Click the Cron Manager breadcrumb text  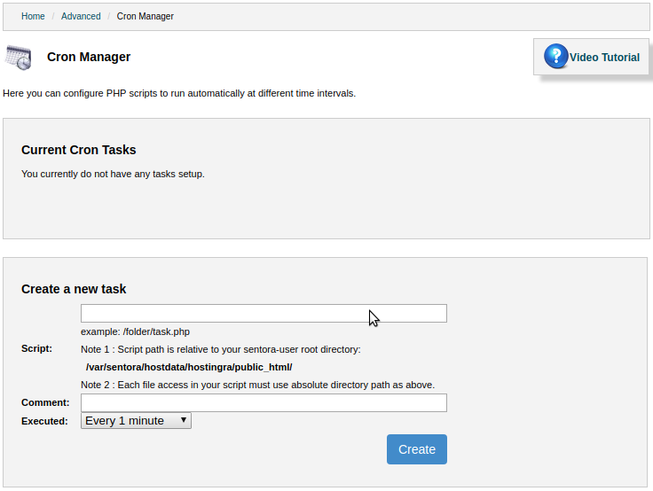click(x=145, y=16)
